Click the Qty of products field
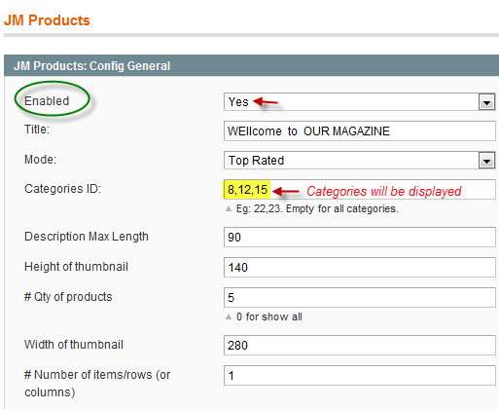 point(359,298)
